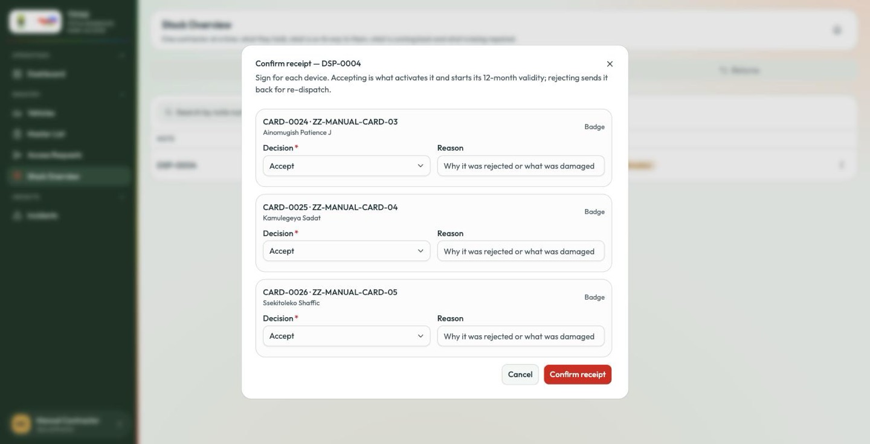Click Badge label on CARD-0026 row
Screen dimensions: 870x444
[x=594, y=297]
